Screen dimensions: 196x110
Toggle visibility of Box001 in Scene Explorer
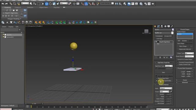coord(3,35)
